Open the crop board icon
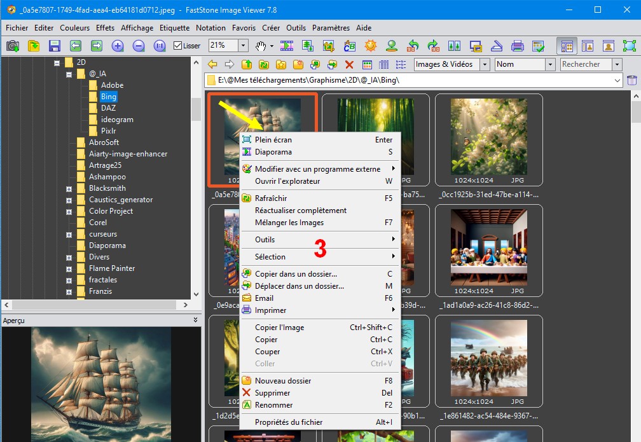Image resolution: width=641 pixels, height=442 pixels. [x=328, y=45]
